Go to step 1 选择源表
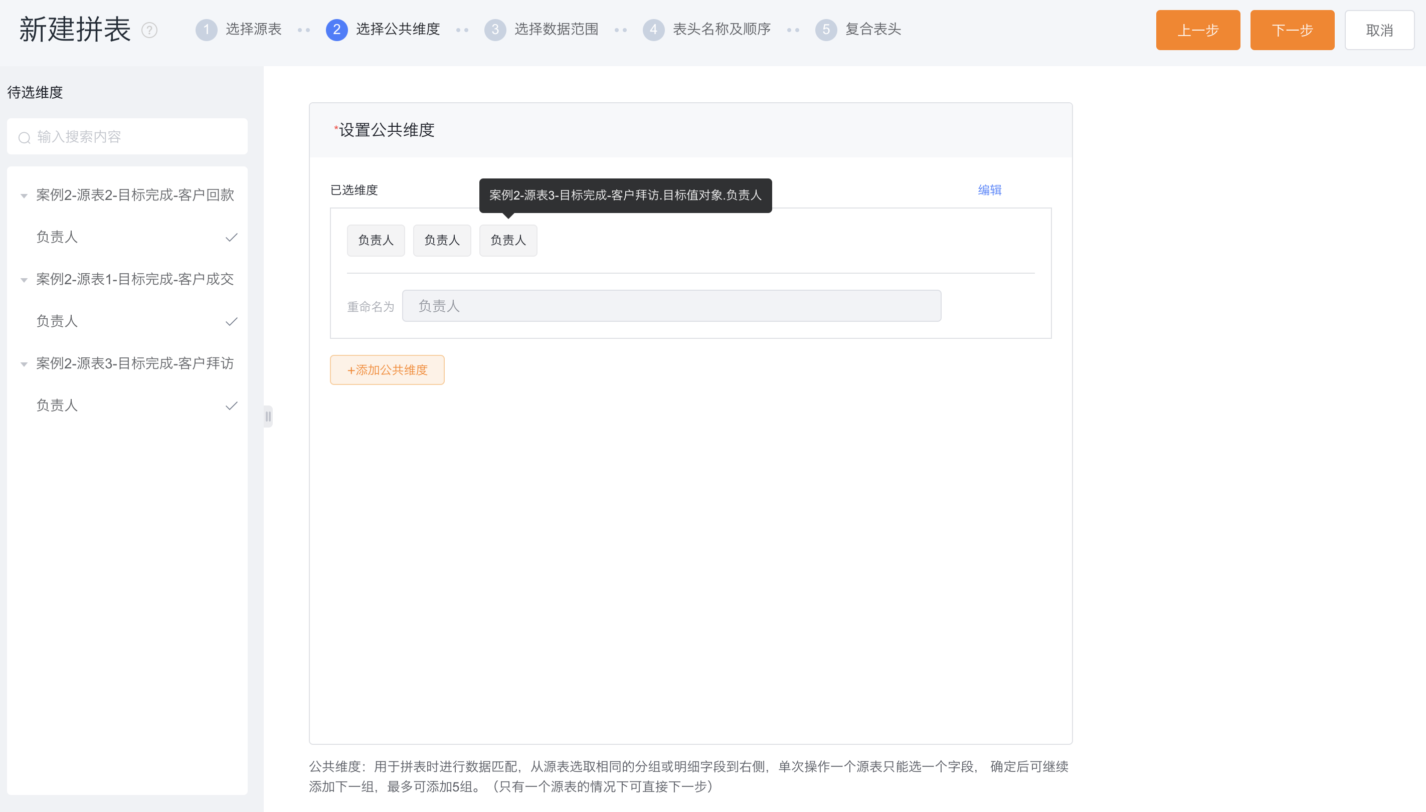Screen dimensions: 1426x812 238,29
